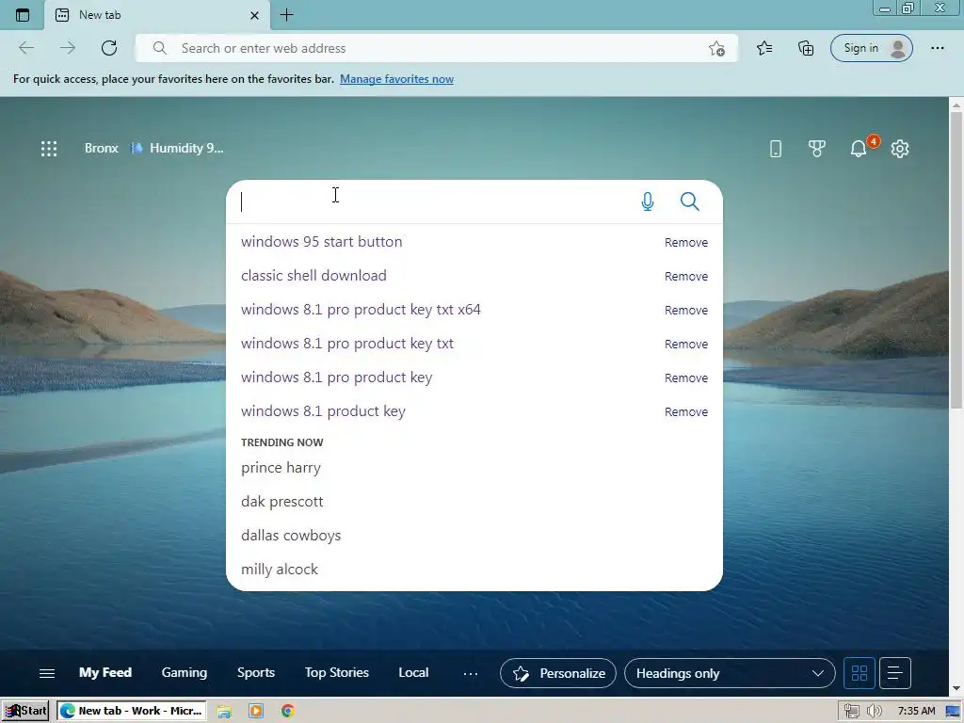Viewport: 964px width, 723px height.
Task: Launch Chrome from the taskbar
Action: click(287, 712)
